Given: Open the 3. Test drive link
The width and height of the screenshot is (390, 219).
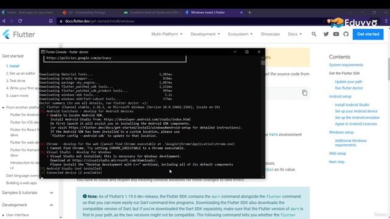Looking at the screenshot, I should point(16,81).
